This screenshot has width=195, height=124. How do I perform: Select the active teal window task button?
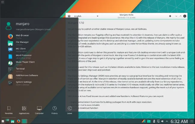tap(24, 121)
